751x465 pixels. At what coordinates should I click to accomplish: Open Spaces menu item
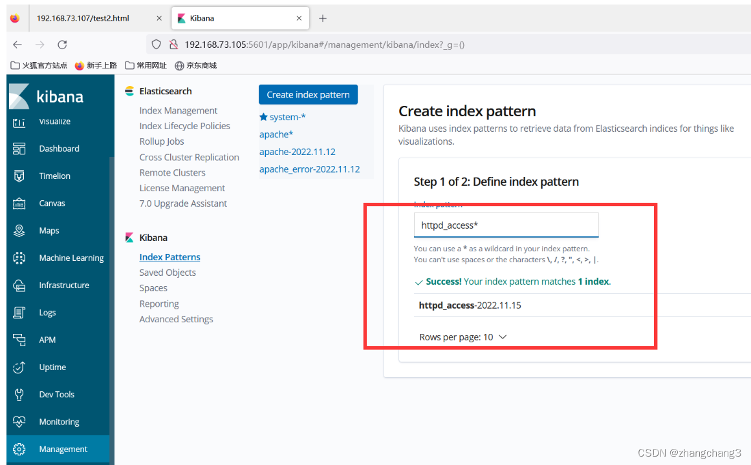coord(153,288)
